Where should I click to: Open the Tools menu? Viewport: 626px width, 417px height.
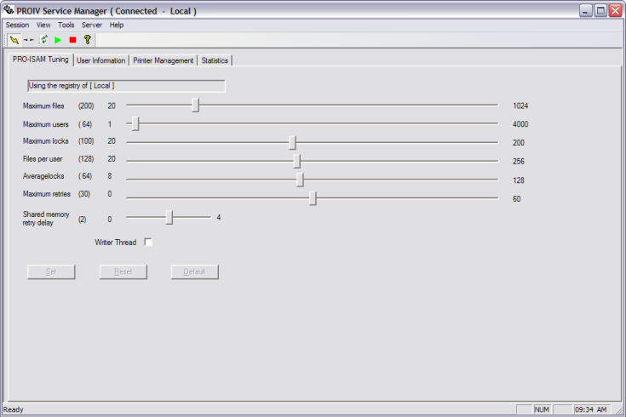coord(66,26)
